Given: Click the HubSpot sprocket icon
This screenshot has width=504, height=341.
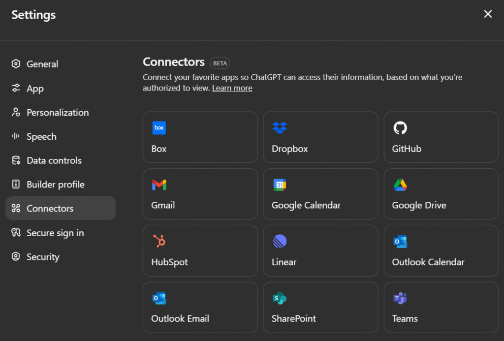Looking at the screenshot, I should click(x=159, y=241).
